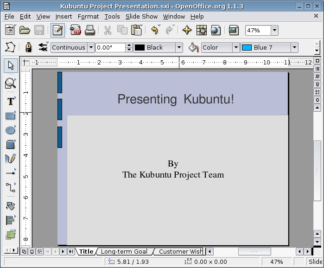The height and width of the screenshot is (268, 324).
Task: Open the Navigator star icon
Action: pyautogui.click(x=187, y=30)
